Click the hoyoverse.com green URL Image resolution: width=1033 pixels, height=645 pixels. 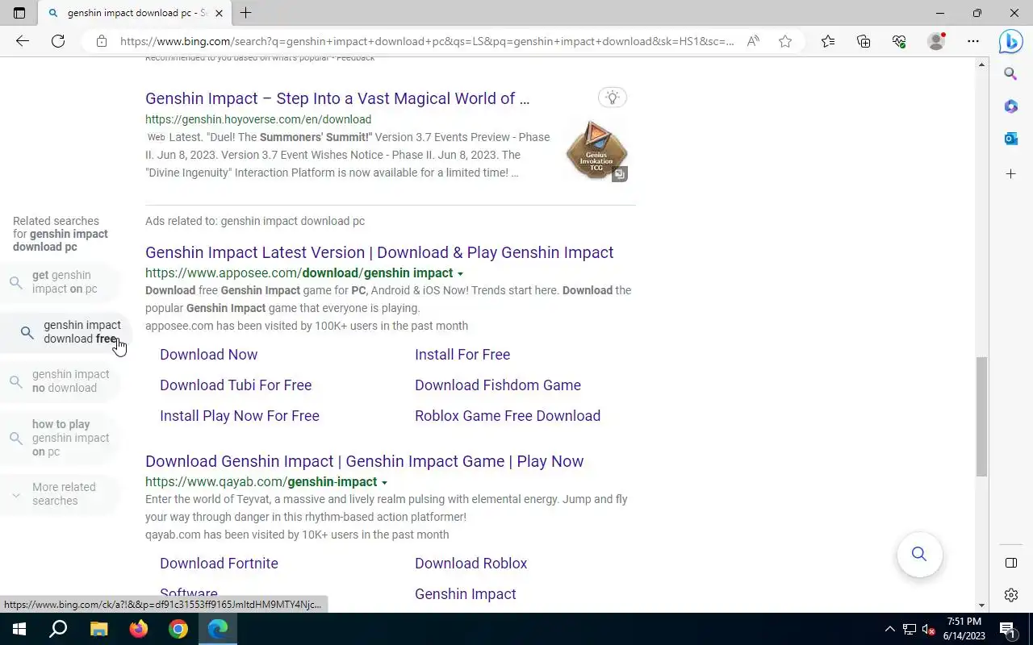258,119
